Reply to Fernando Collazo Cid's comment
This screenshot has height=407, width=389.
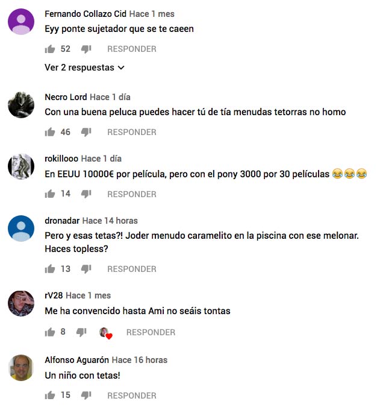pyautogui.click(x=132, y=49)
